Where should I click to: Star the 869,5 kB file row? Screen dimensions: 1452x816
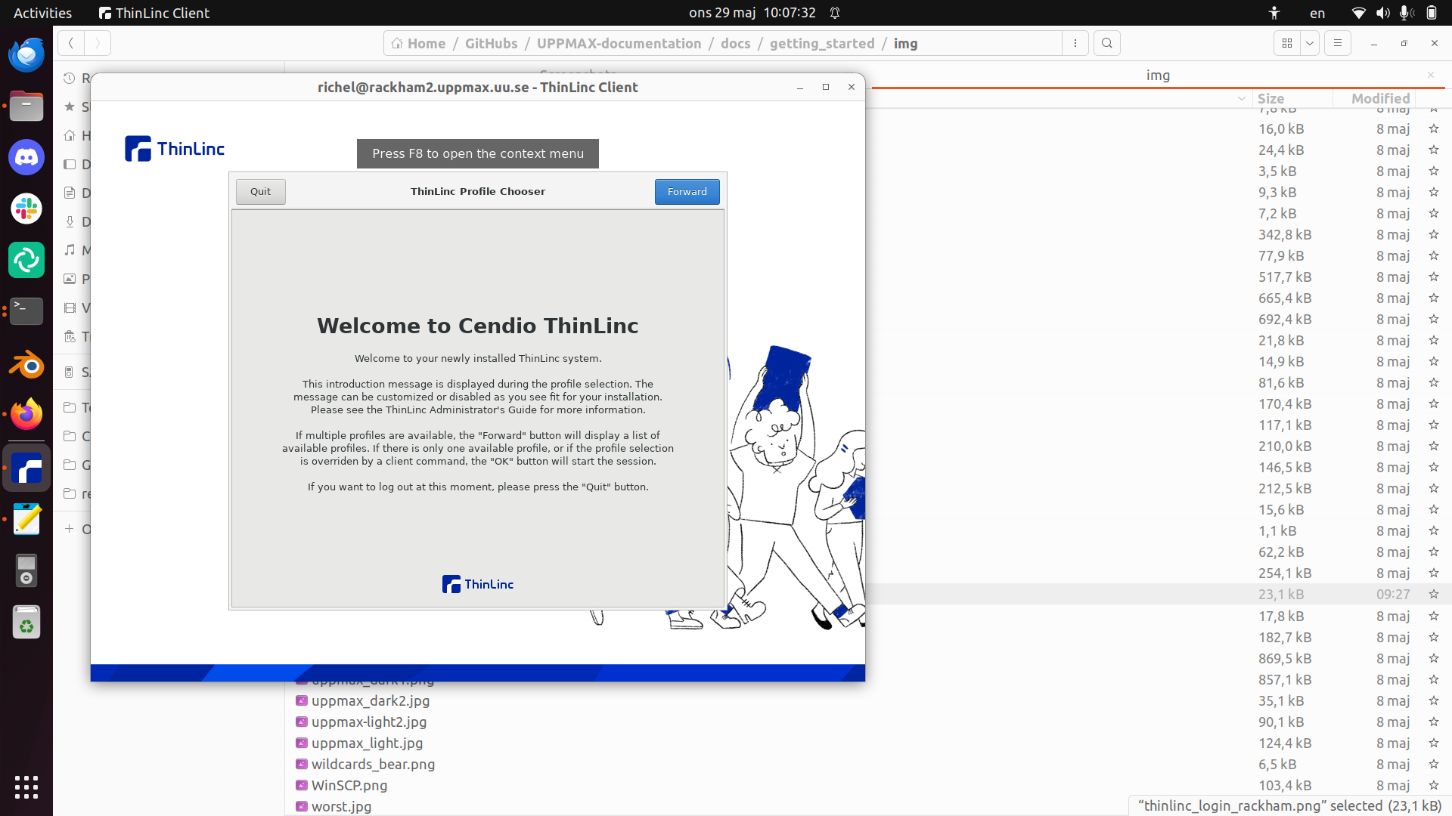1433,658
